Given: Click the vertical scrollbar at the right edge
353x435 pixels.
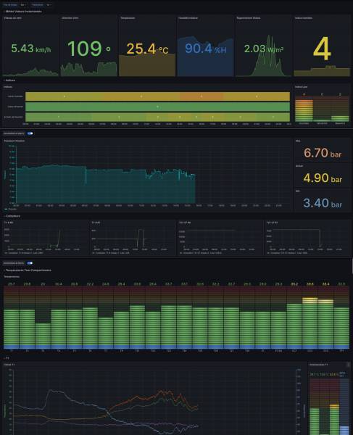Looking at the screenshot, I should coord(352,266).
